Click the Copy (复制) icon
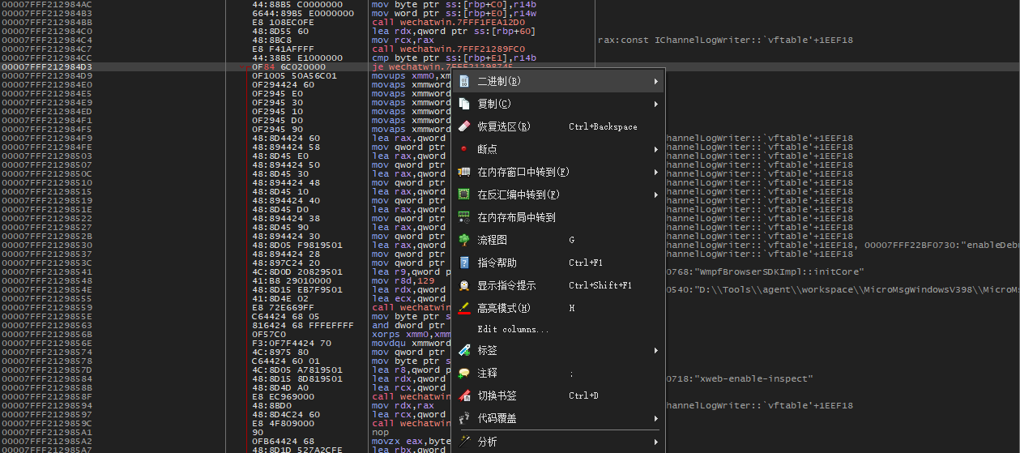1020x453 pixels. pyautogui.click(x=464, y=104)
